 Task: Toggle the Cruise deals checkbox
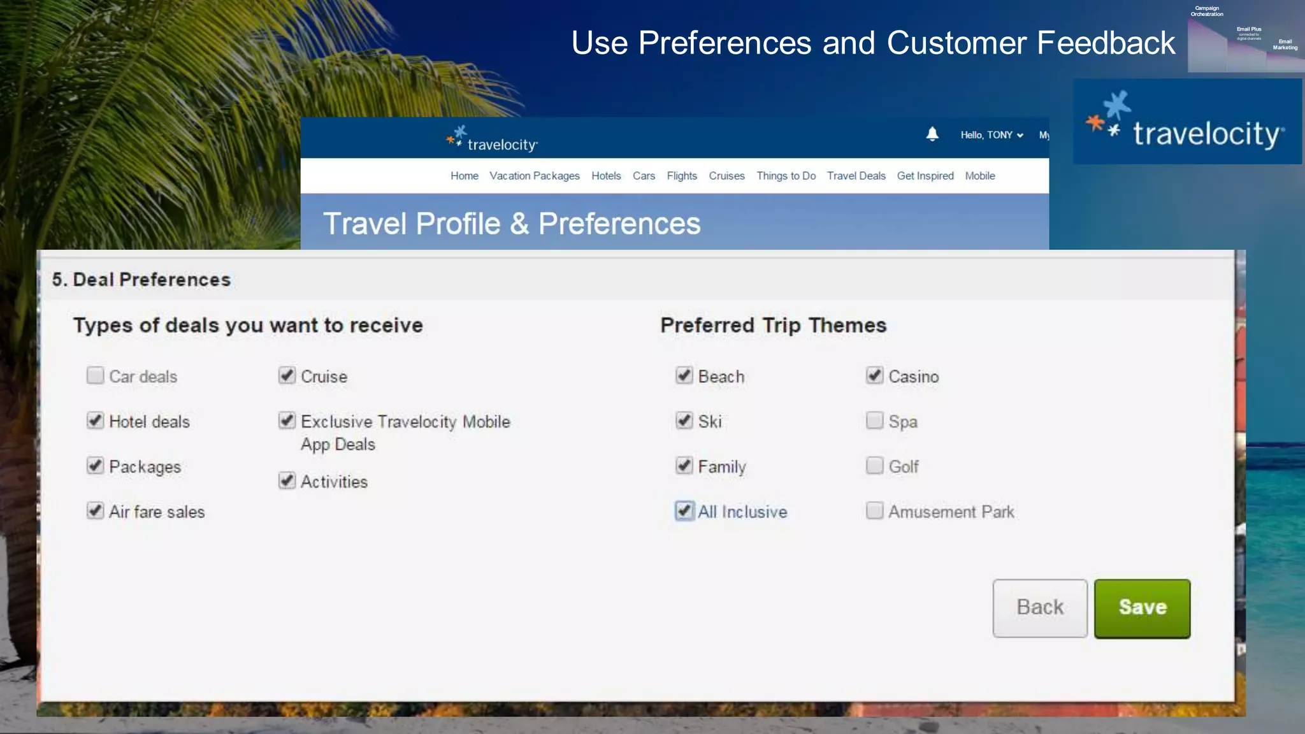pyautogui.click(x=287, y=375)
